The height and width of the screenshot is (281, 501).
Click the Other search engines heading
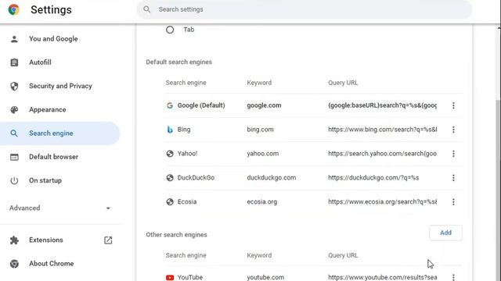click(x=176, y=235)
